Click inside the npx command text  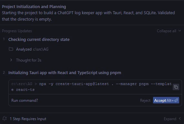tap(92, 87)
